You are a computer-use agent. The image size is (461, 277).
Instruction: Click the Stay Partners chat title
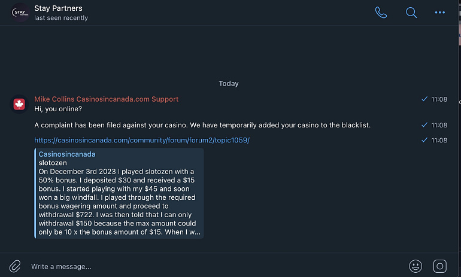pos(58,8)
